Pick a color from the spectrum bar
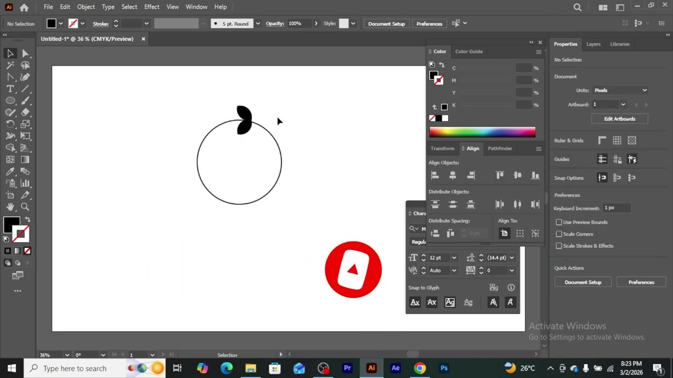Viewport: 673px width, 378px height. pos(482,132)
